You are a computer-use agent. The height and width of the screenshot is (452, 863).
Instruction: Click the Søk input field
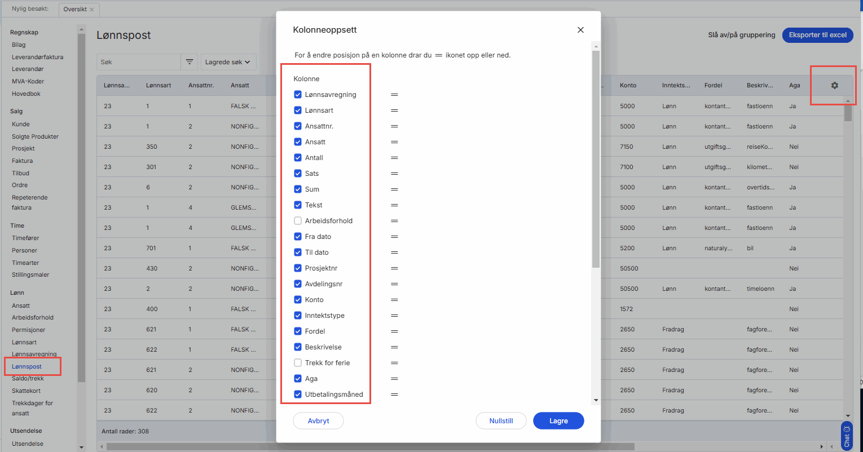[x=138, y=62]
